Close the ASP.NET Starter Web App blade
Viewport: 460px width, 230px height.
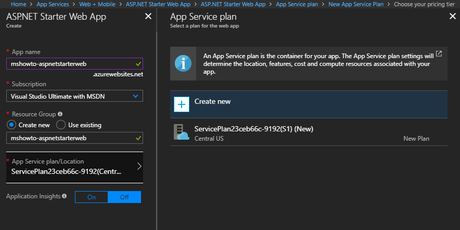pyautogui.click(x=148, y=17)
